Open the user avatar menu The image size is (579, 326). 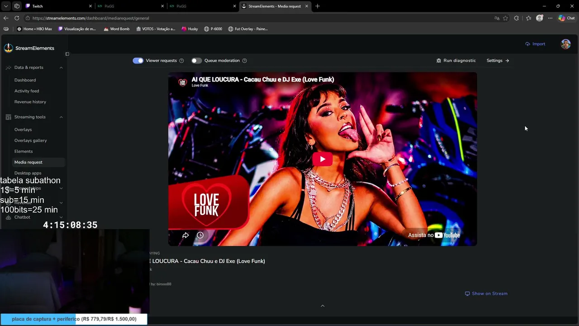[565, 44]
